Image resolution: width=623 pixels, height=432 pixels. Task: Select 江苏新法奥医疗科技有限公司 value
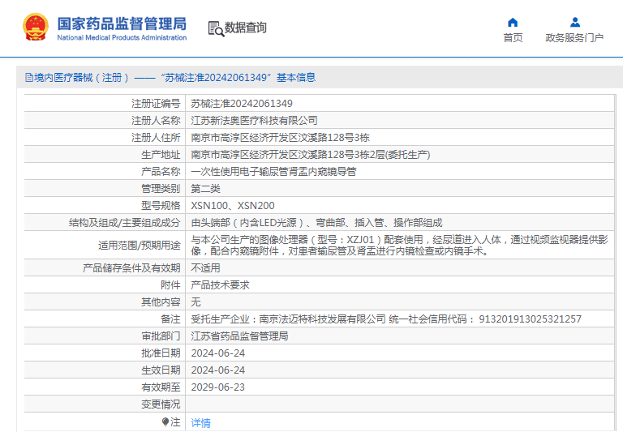pos(254,121)
